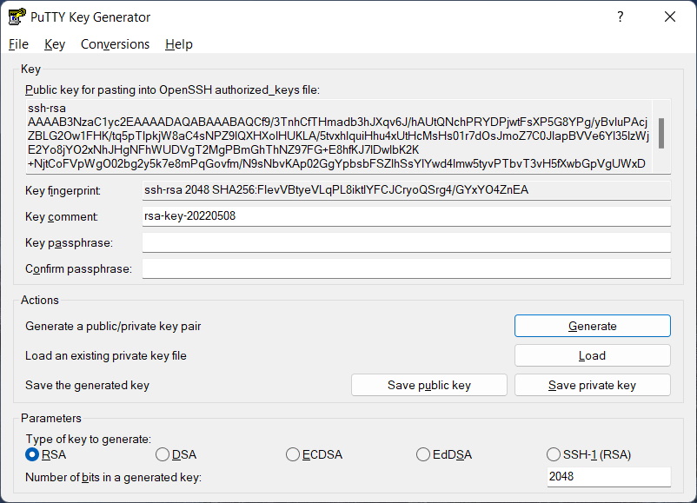The image size is (697, 503).
Task: Select the RSA key type
Action: pos(33,454)
